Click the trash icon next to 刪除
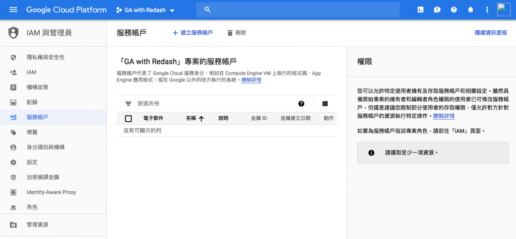Screen dimensions: 516x239 [x=230, y=33]
